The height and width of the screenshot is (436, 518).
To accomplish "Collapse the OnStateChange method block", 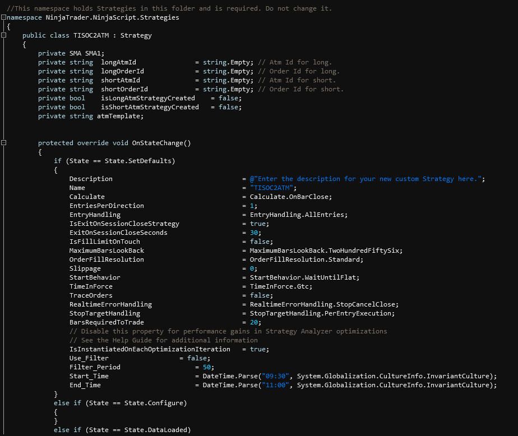I will [x=3, y=143].
